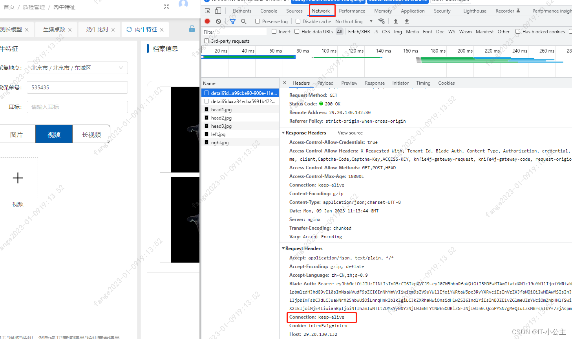This screenshot has height=339, width=572.
Task: Select detail?id=ca34ecba request row
Action: coord(240,102)
